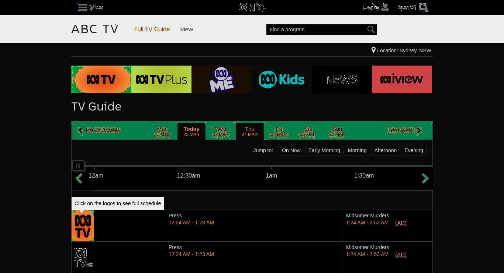Show full schedule via ABC TV HD logo
Viewport: 504px width, 273px height.
coord(83,257)
